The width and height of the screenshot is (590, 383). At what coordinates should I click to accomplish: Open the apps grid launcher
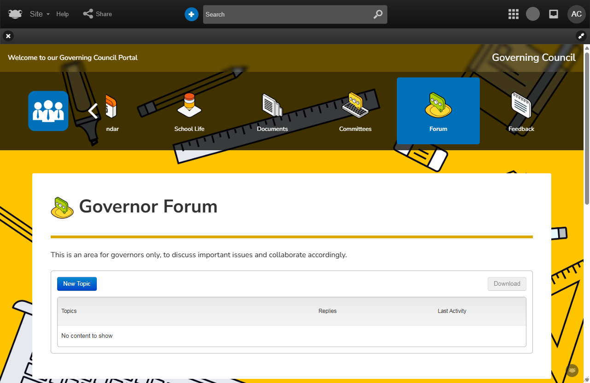tap(513, 14)
